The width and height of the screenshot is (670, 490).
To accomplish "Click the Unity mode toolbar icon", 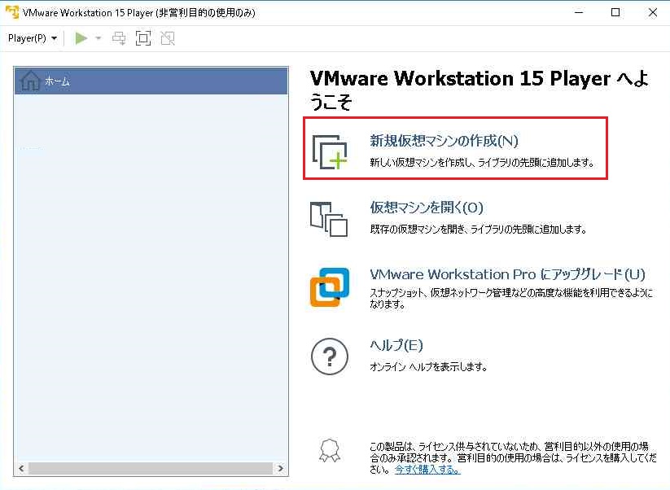I will point(168,38).
